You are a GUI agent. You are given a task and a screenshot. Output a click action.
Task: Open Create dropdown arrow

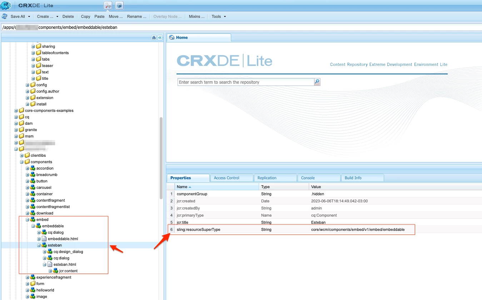[57, 16]
